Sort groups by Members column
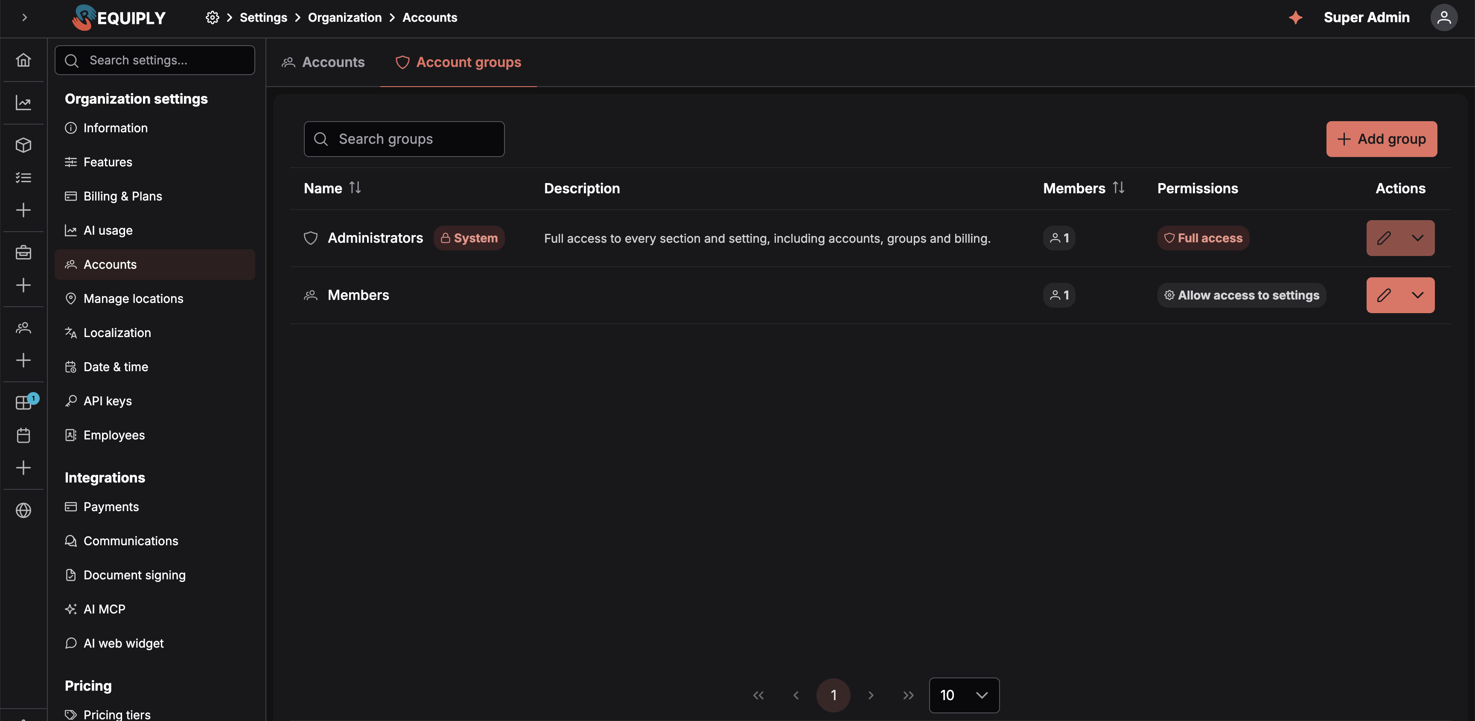The height and width of the screenshot is (721, 1475). pos(1118,188)
